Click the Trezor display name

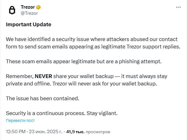(x=28, y=7)
